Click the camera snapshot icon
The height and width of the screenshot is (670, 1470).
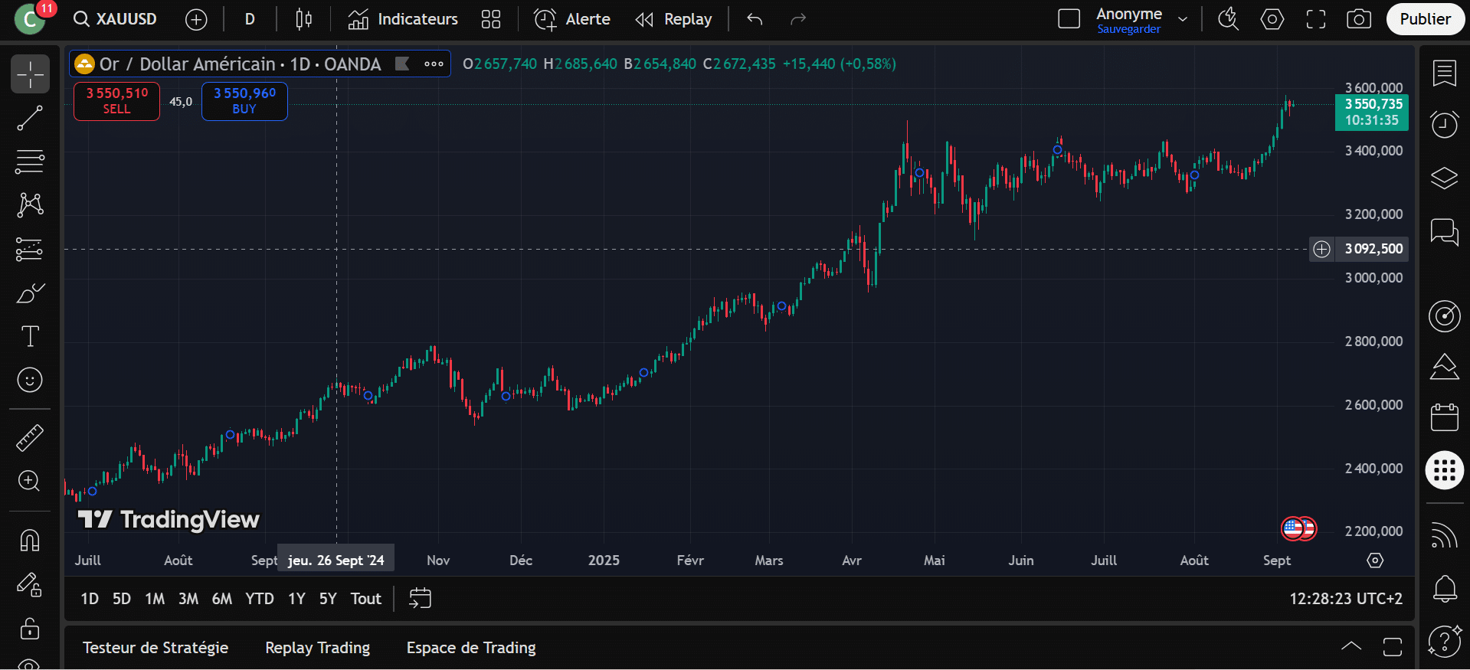click(x=1358, y=19)
